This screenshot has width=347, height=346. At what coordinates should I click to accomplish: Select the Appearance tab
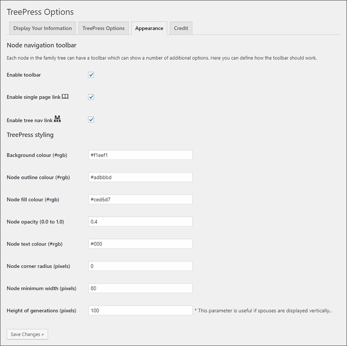point(149,28)
